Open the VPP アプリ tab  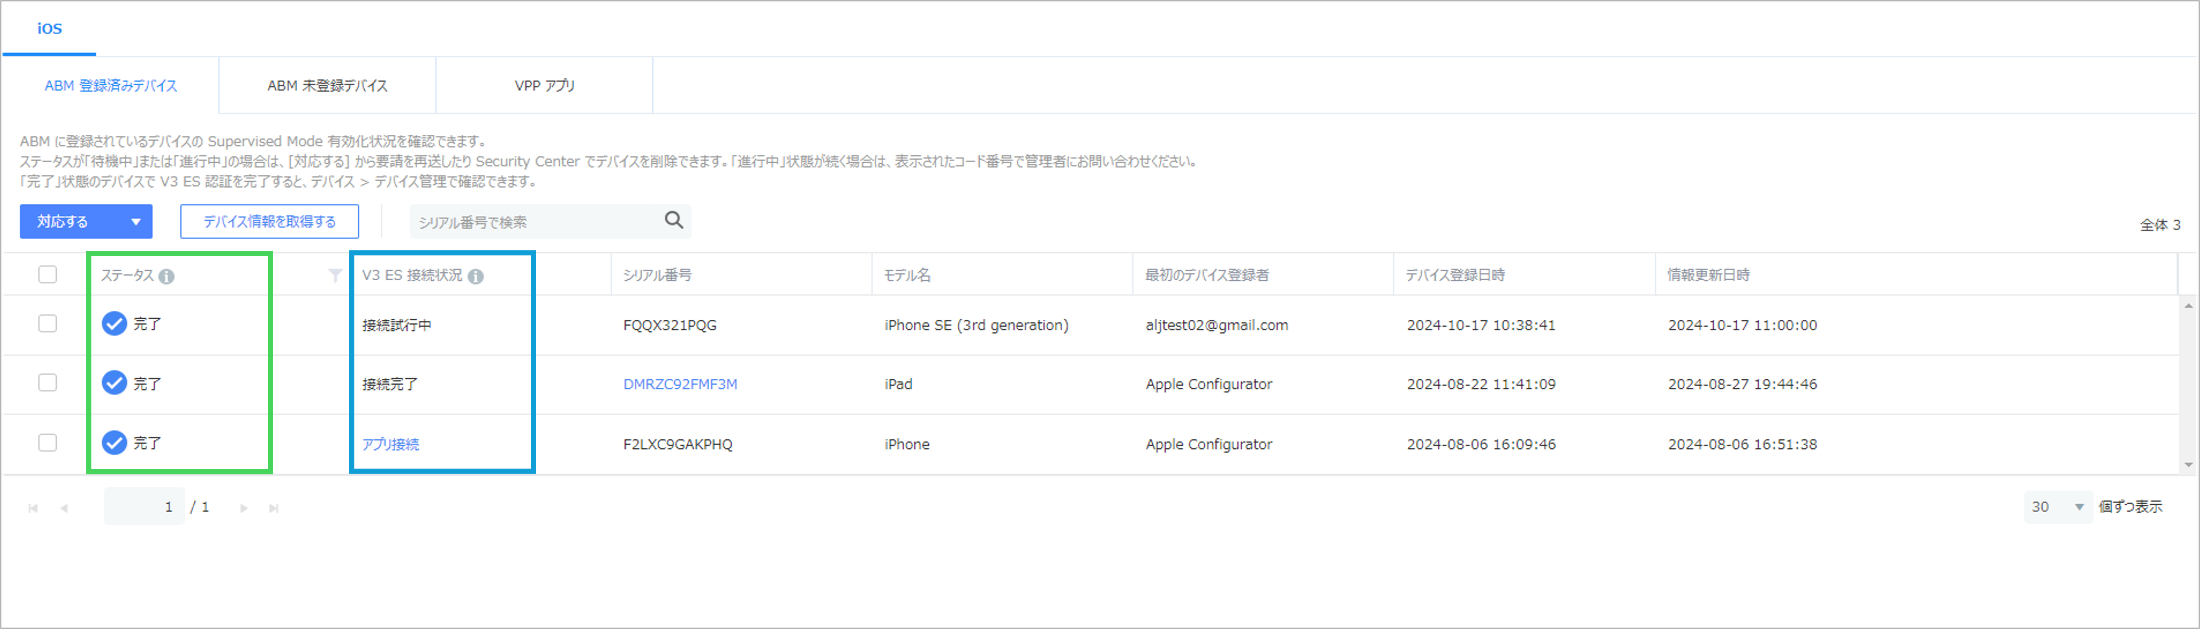[545, 86]
